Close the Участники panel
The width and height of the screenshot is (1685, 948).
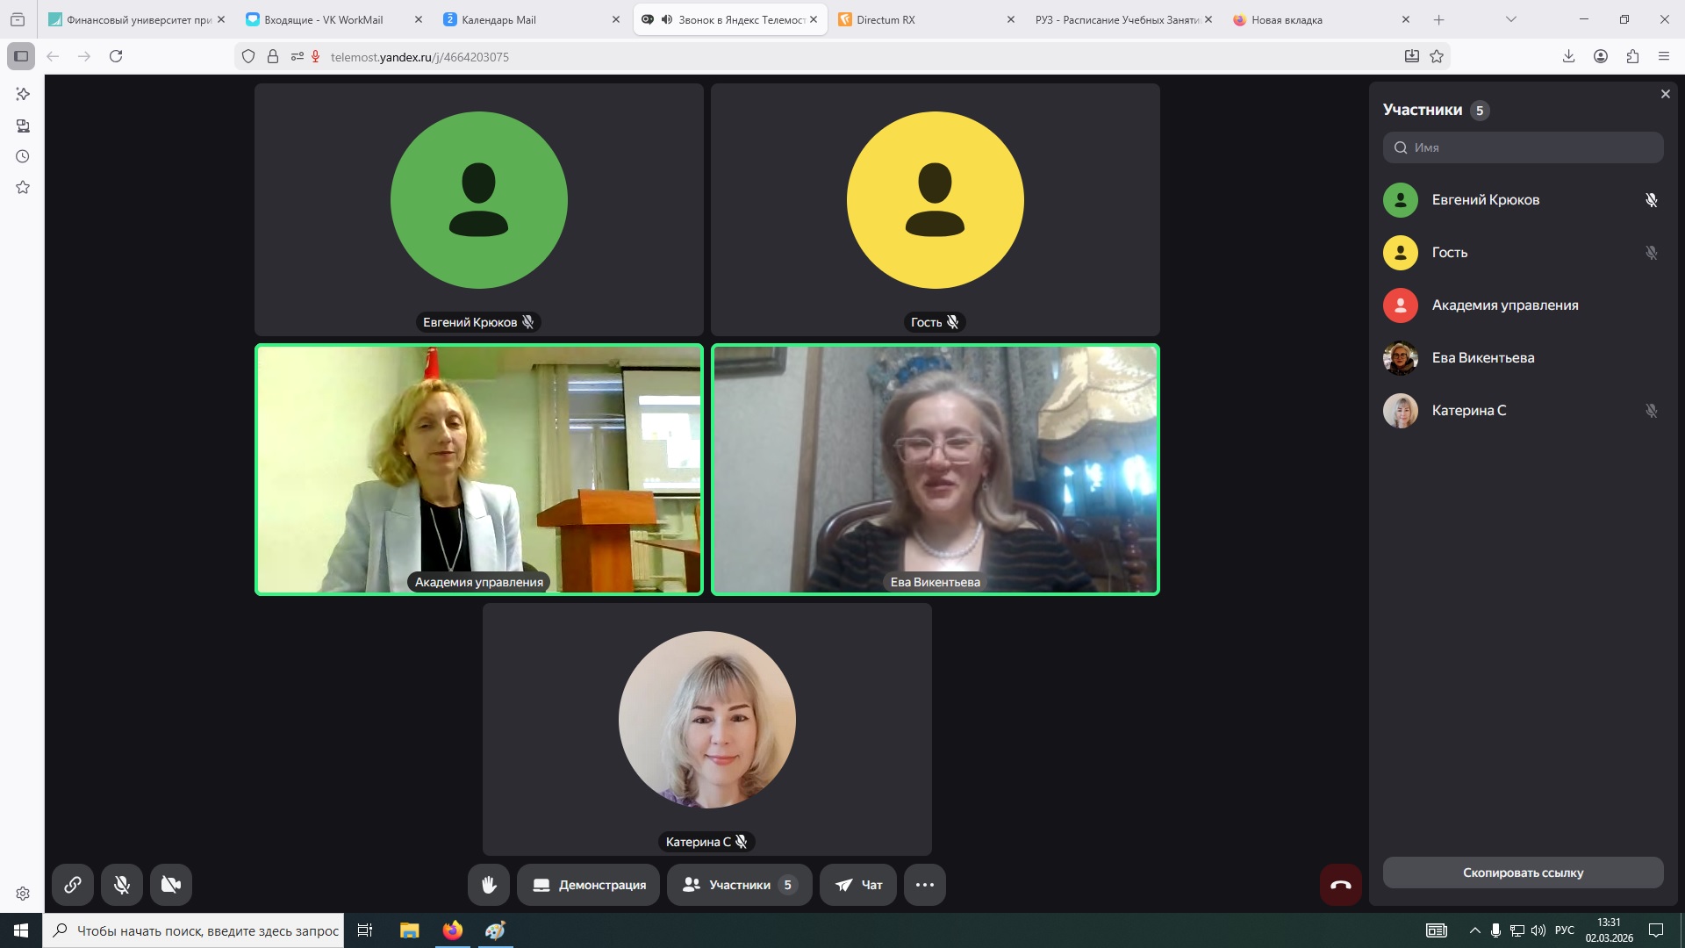pyautogui.click(x=1665, y=94)
